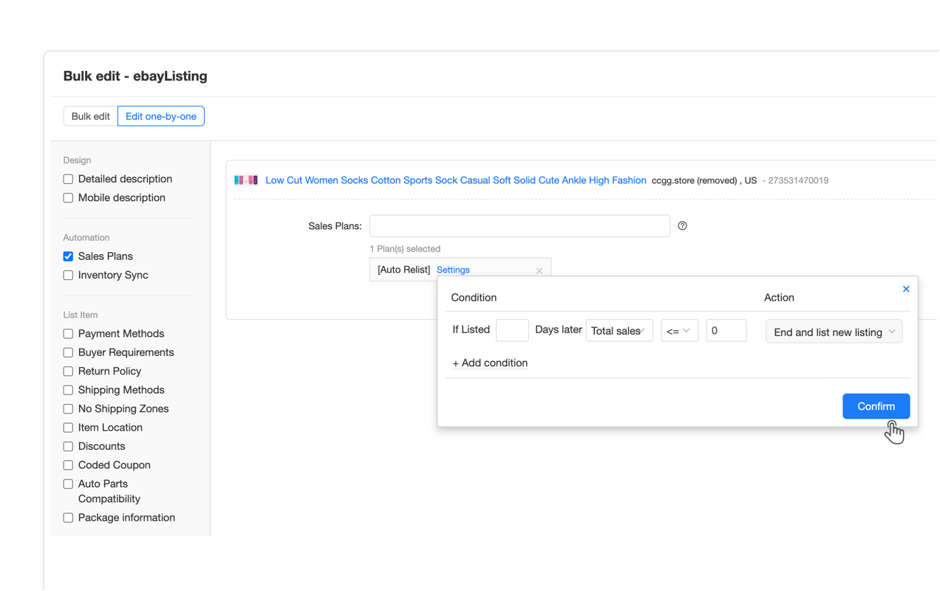Remove the [Auto Relist] plan tag
Image resolution: width=940 pixels, height=591 pixels.
[539, 270]
